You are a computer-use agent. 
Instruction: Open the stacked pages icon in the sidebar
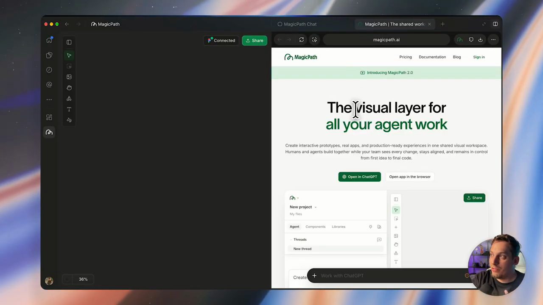(x=49, y=55)
